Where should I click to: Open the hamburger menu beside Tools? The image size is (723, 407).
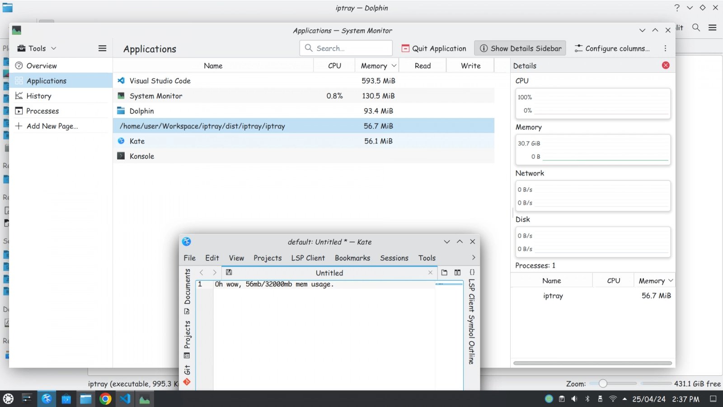click(x=103, y=48)
